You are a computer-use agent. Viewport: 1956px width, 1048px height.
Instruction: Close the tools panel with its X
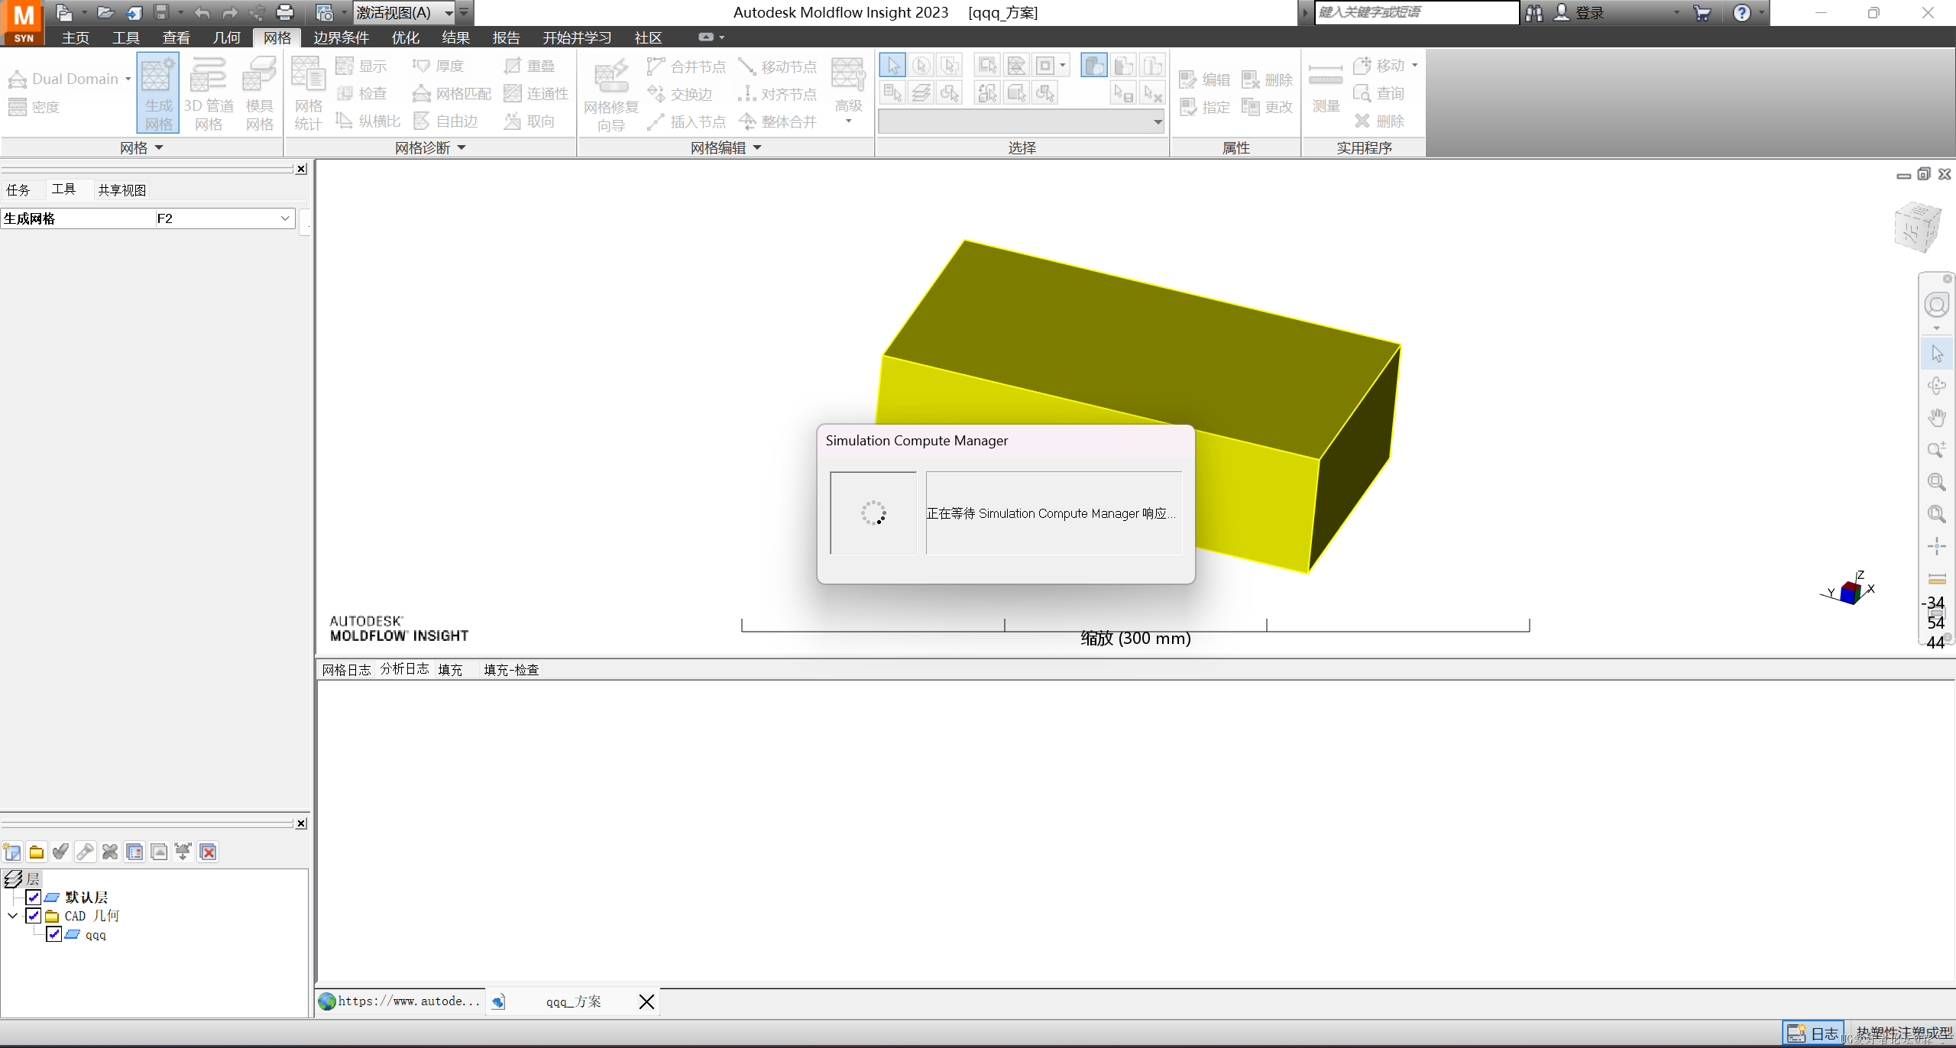point(302,169)
